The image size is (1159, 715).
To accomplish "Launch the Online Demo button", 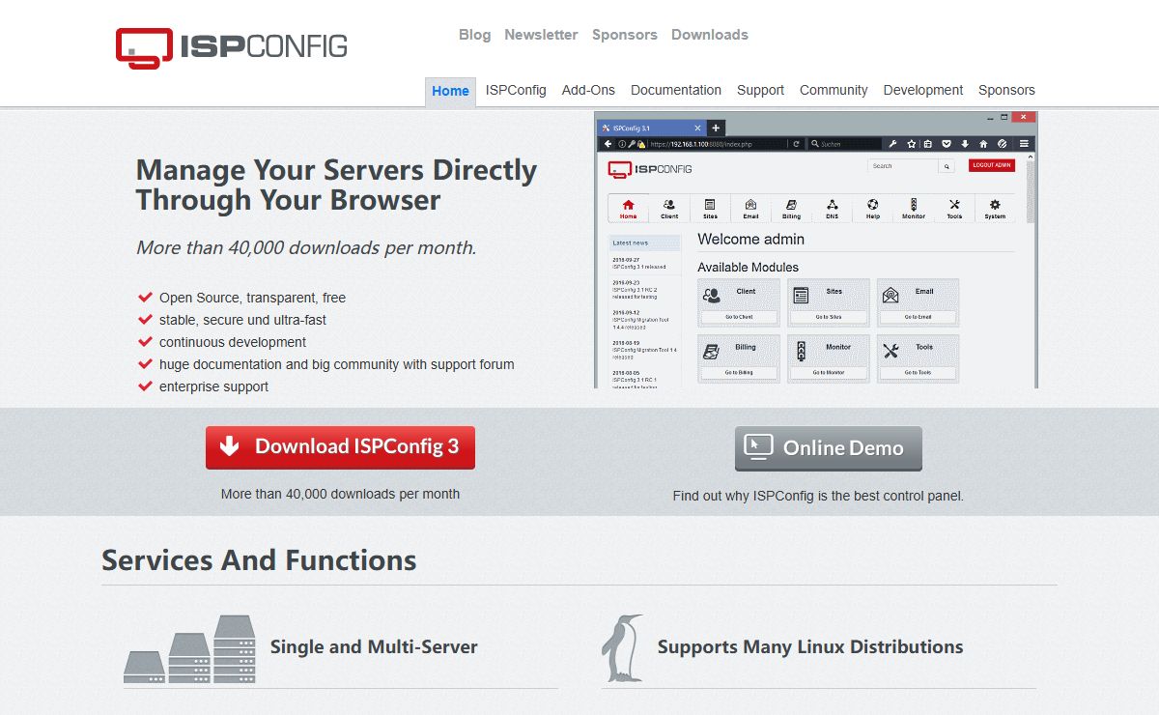I will (x=829, y=448).
